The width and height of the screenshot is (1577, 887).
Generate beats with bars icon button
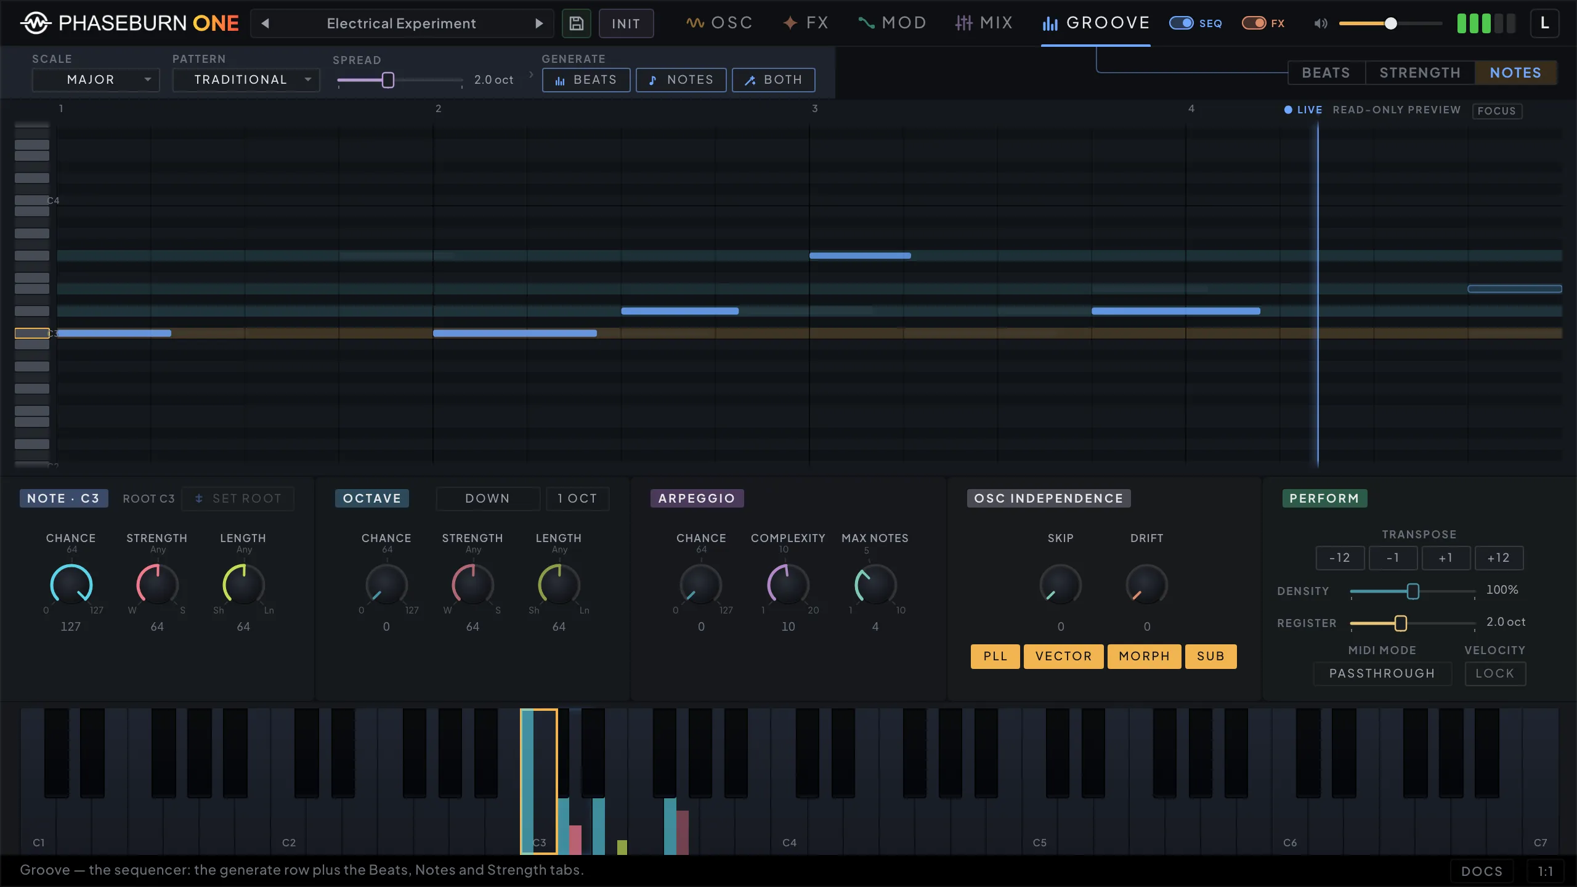click(x=586, y=80)
